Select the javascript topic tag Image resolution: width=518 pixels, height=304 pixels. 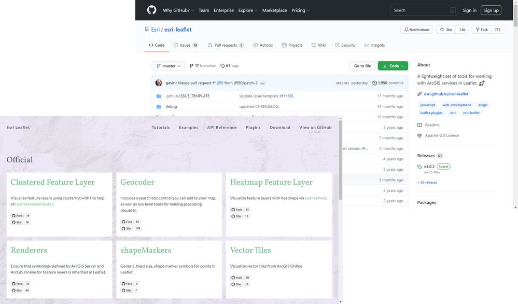[x=427, y=105]
